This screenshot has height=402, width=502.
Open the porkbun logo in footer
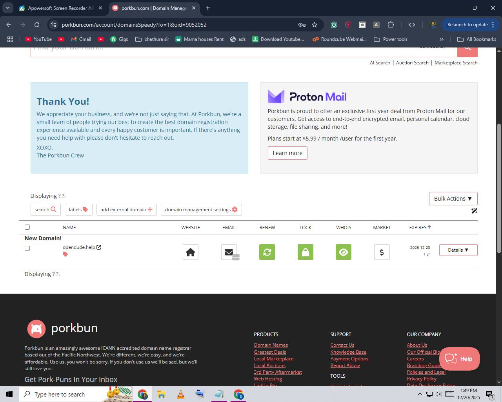tap(62, 329)
